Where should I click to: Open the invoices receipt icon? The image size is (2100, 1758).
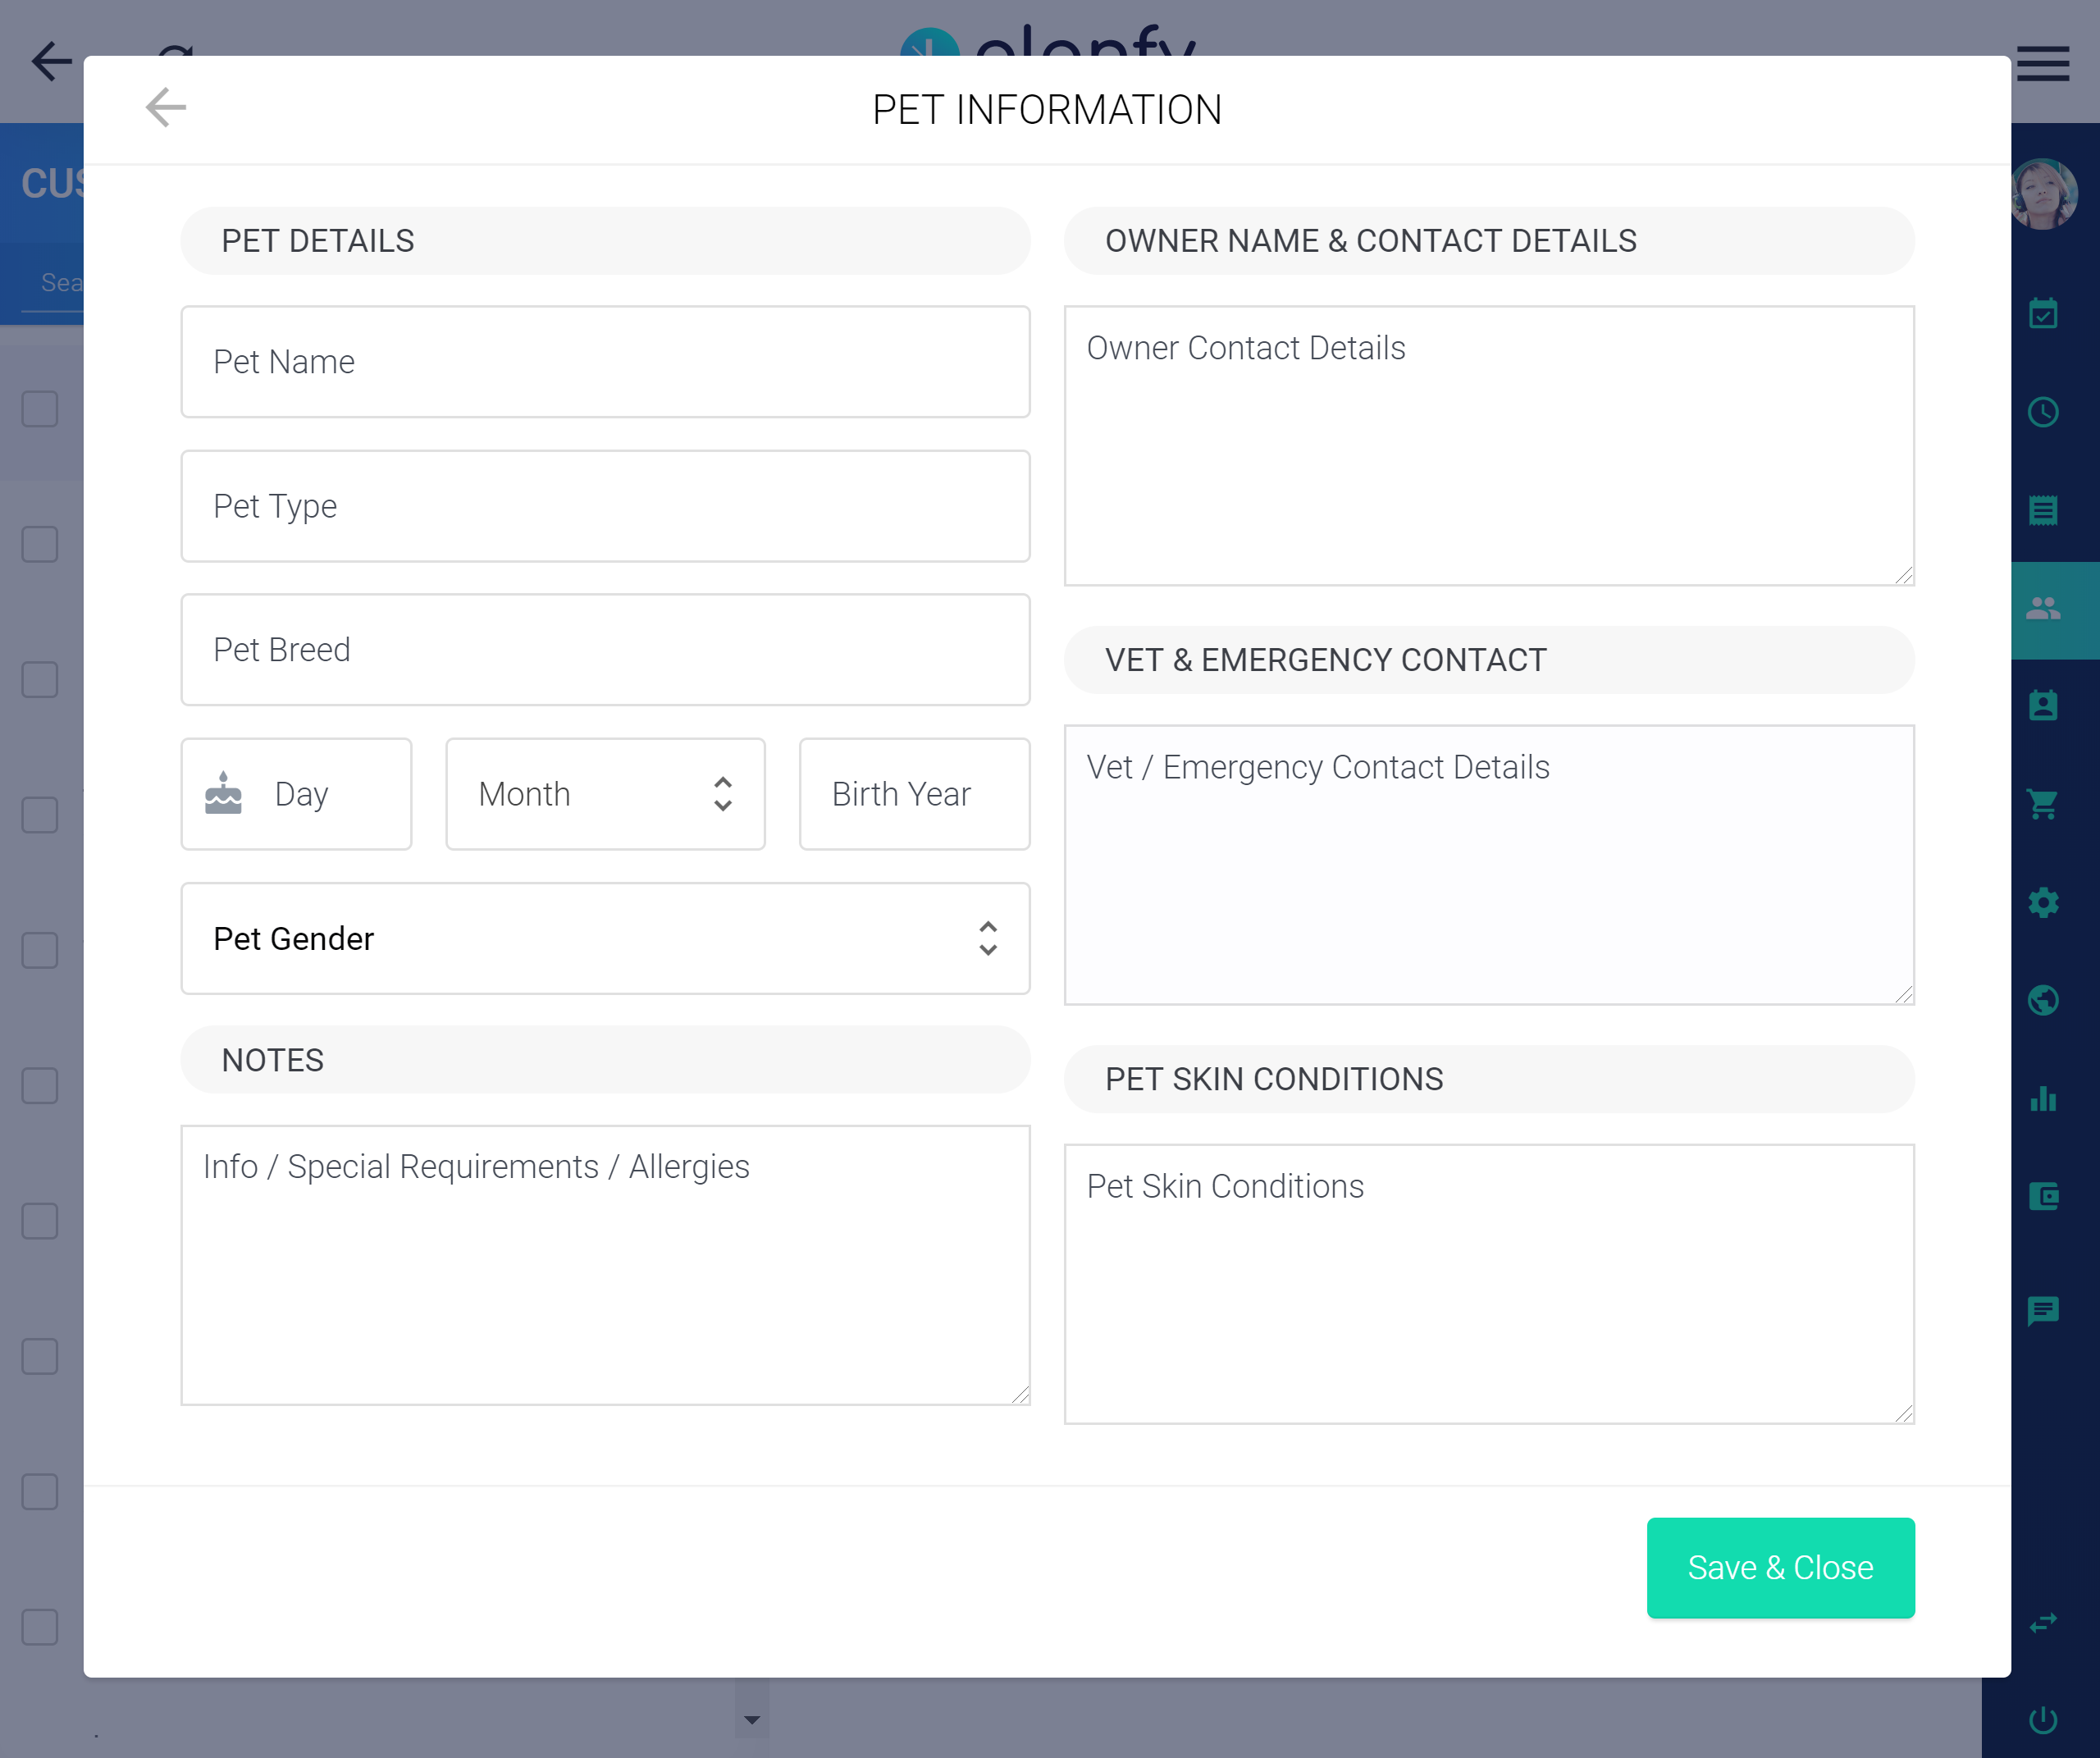2044,508
